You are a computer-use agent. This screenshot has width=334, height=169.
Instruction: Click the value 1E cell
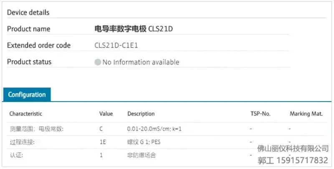(x=103, y=142)
